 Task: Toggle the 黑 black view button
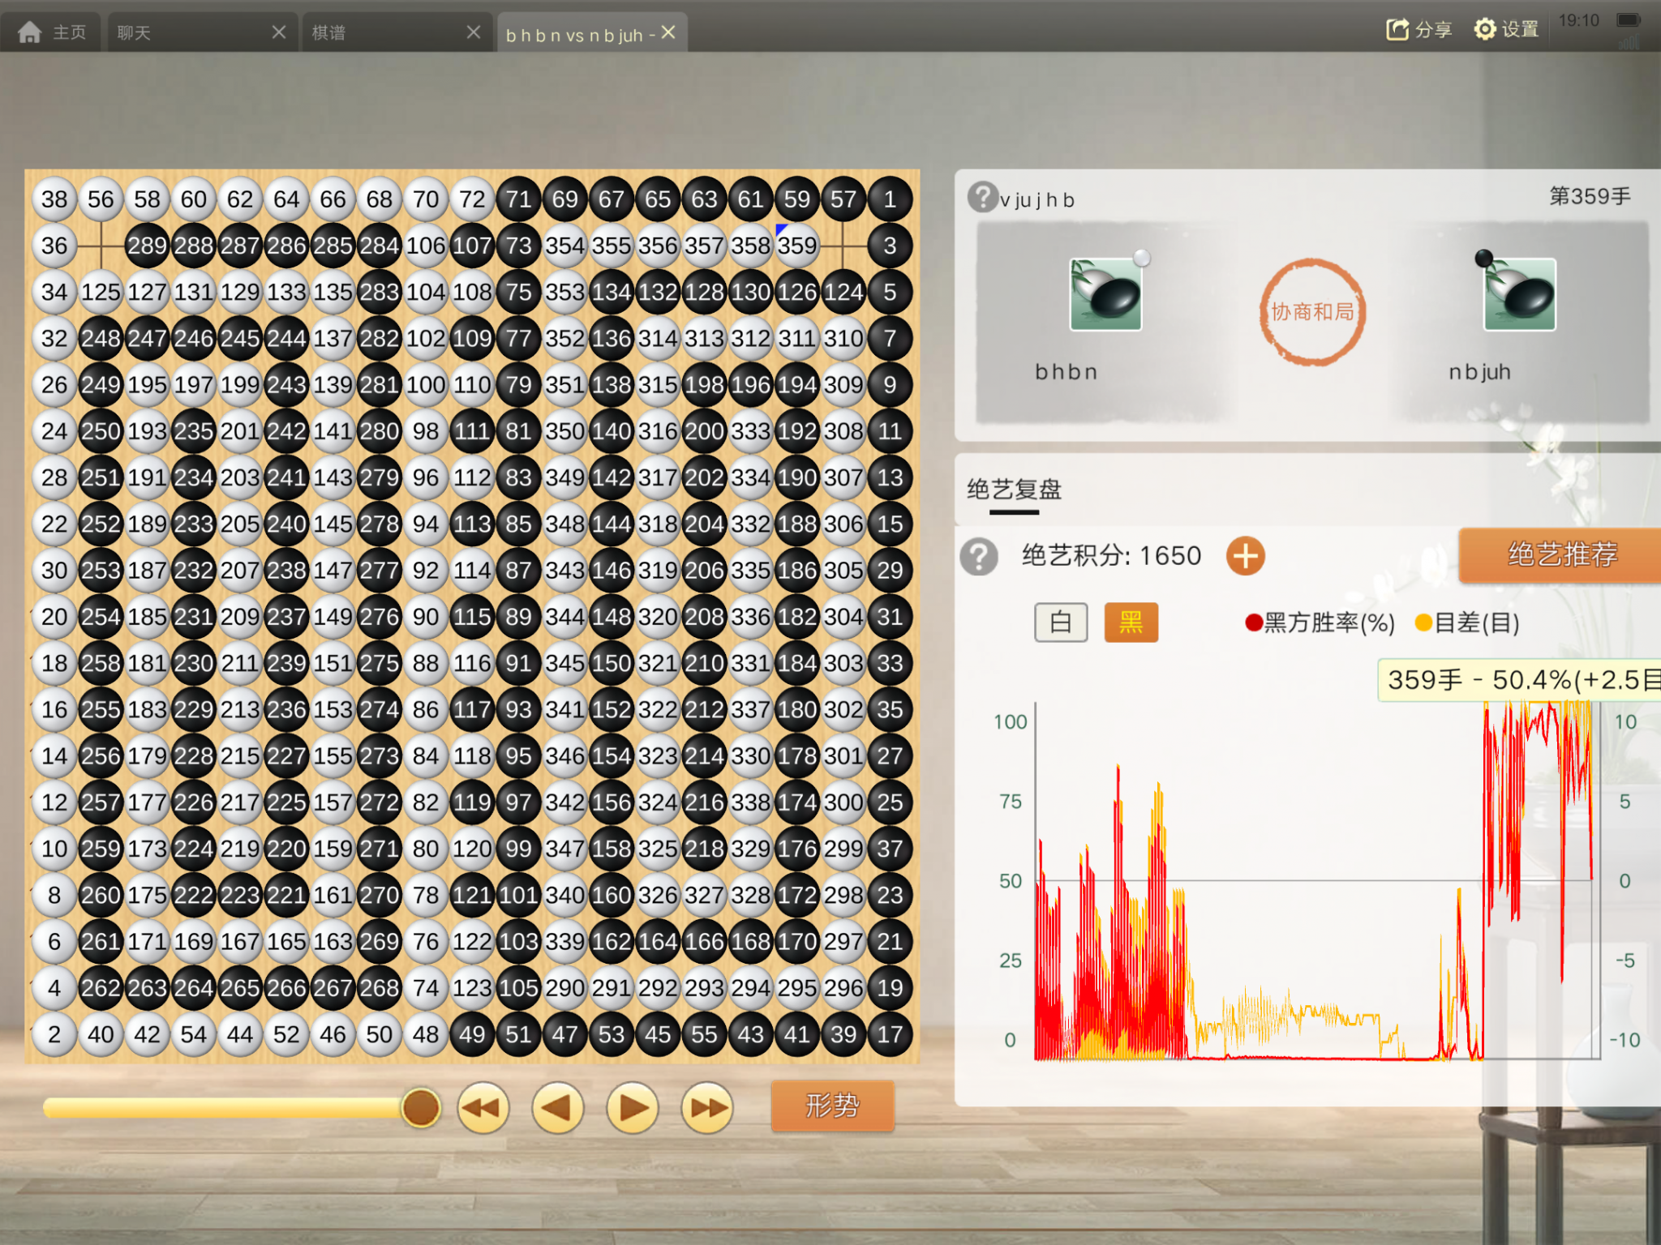[x=1131, y=622]
